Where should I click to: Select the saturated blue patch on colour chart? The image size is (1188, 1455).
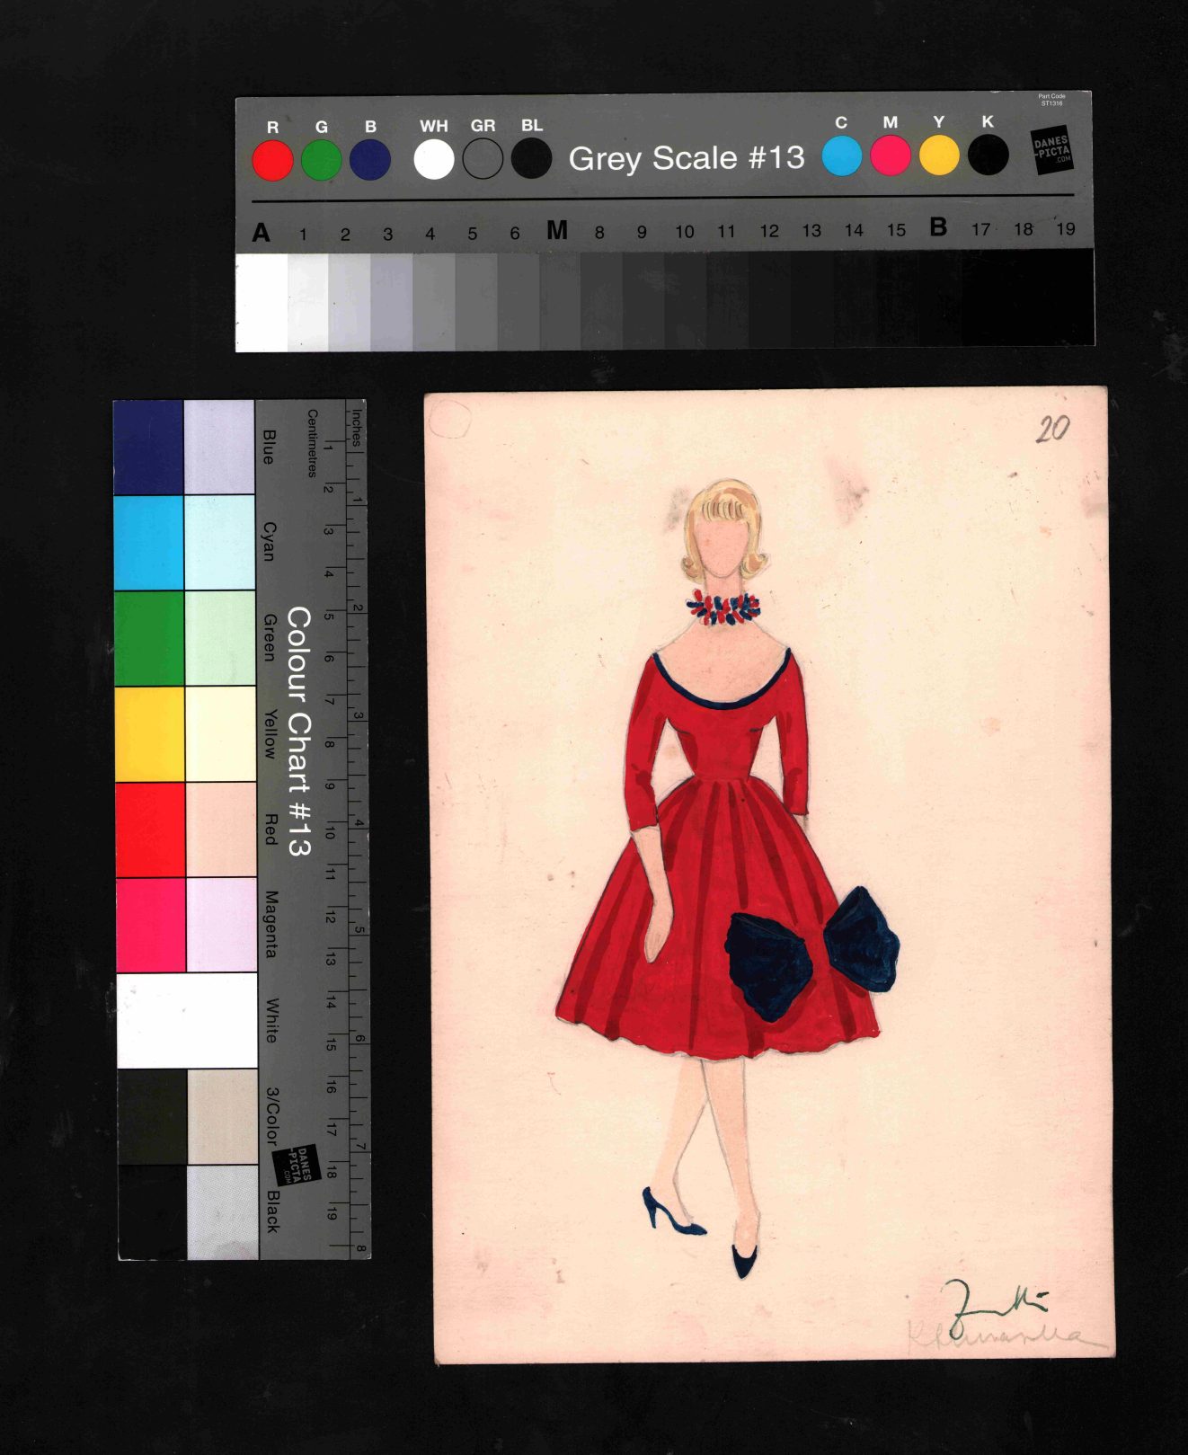pyautogui.click(x=148, y=448)
